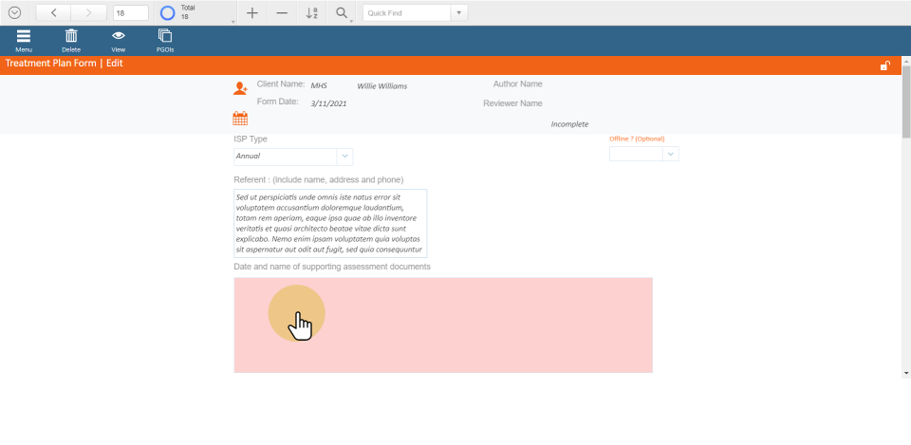Click the record number field showing 18

click(130, 13)
